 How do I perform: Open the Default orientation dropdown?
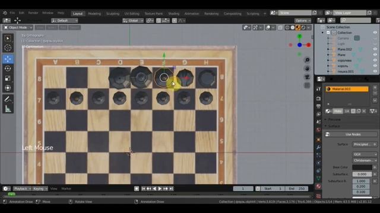[65, 21]
